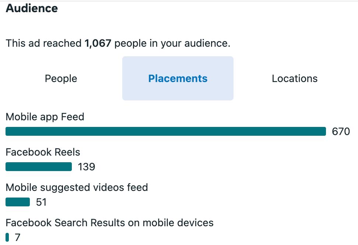Switch to the People tab
358x245 pixels.
tap(61, 78)
